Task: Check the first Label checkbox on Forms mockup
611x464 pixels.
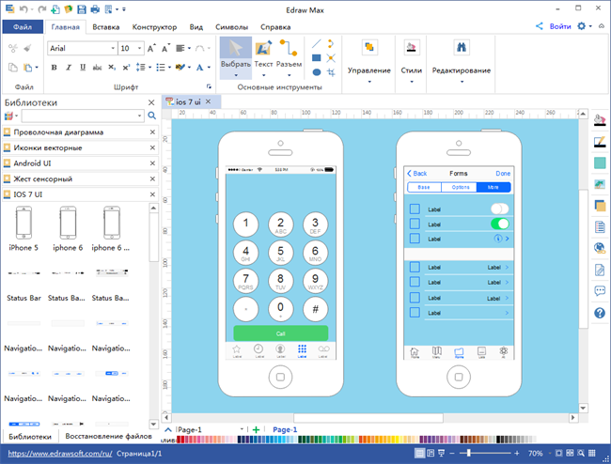Action: 415,209
